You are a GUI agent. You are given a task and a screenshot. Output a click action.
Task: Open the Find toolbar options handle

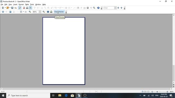pyautogui.click(x=125, y=8)
